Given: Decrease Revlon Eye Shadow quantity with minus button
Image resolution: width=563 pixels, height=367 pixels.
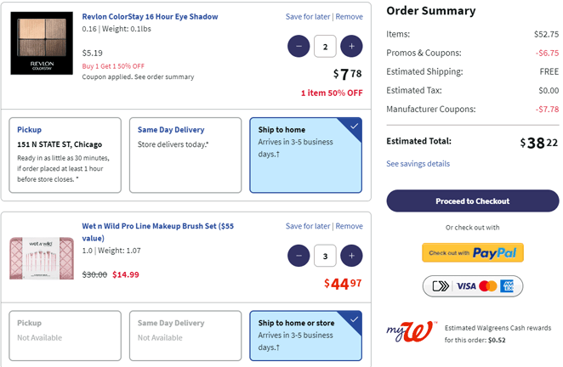Looking at the screenshot, I should point(299,46).
